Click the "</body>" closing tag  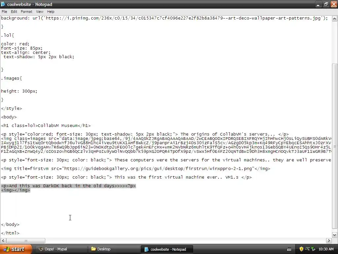(10, 225)
